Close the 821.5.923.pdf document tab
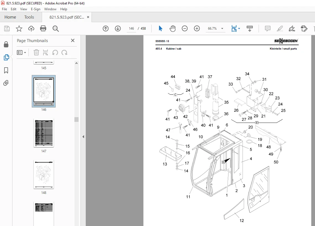Viewport: 315px width, 226px height. pos(88,17)
